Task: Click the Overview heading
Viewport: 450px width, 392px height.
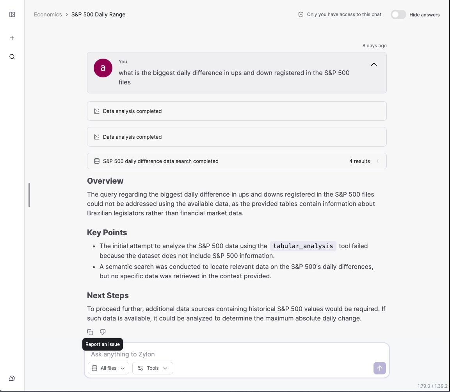Action: tap(105, 181)
